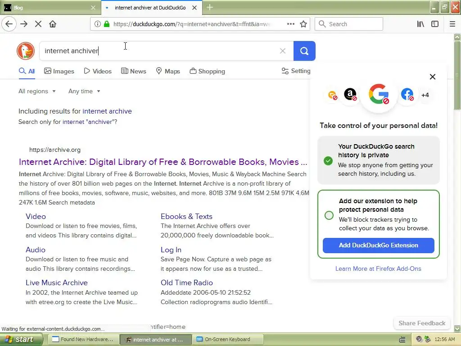Switch to Videos results
Screen dimensions: 461x346
click(98, 71)
